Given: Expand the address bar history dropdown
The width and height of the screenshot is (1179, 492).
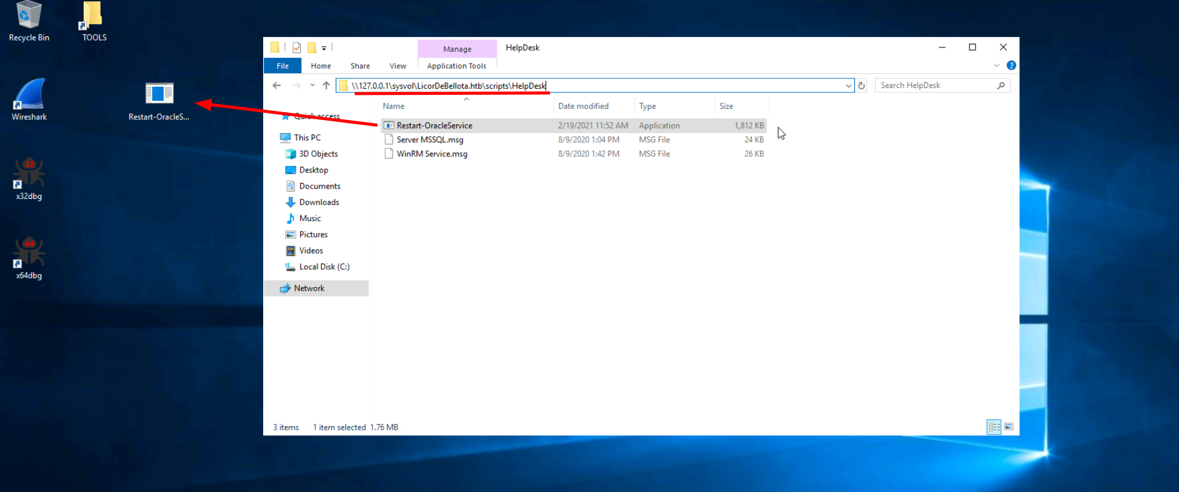Looking at the screenshot, I should click(848, 86).
